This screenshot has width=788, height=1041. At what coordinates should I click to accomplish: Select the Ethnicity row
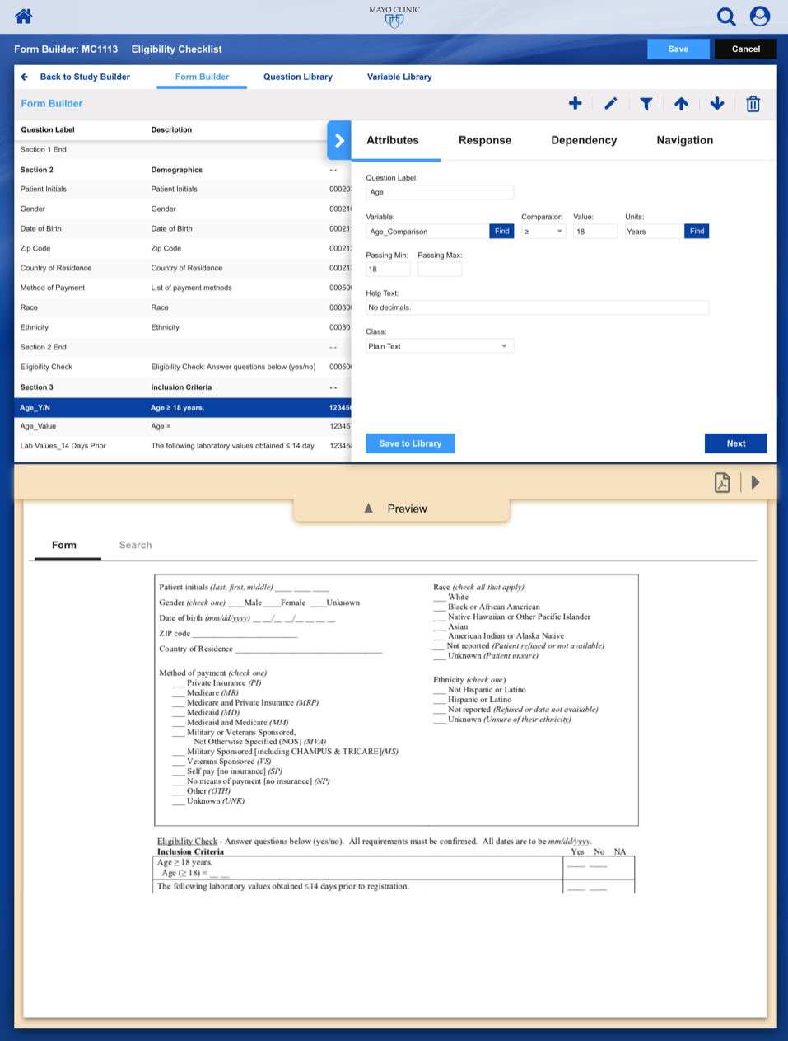tap(183, 327)
